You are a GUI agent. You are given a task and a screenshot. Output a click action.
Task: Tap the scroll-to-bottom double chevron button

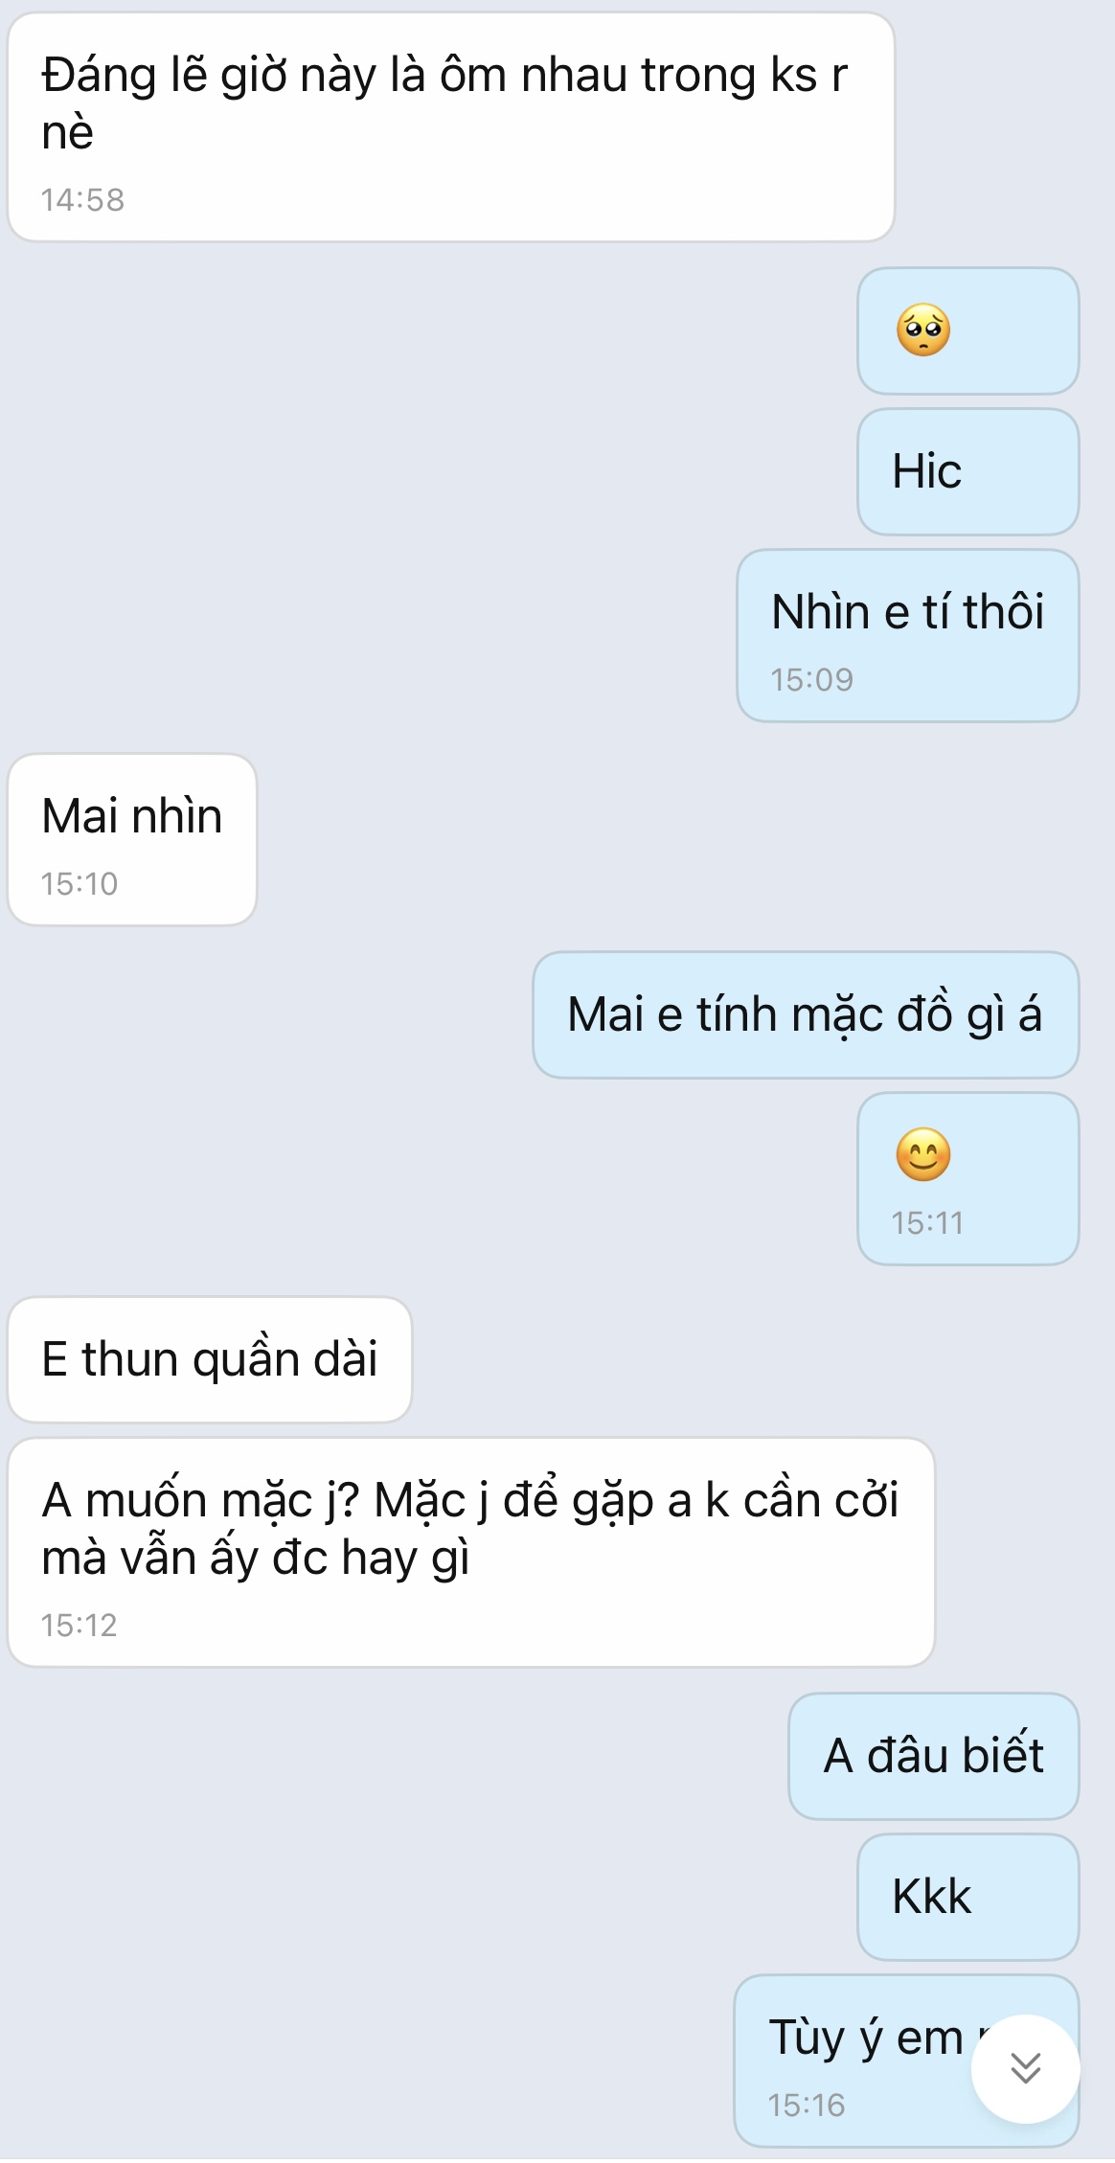point(1025,2068)
